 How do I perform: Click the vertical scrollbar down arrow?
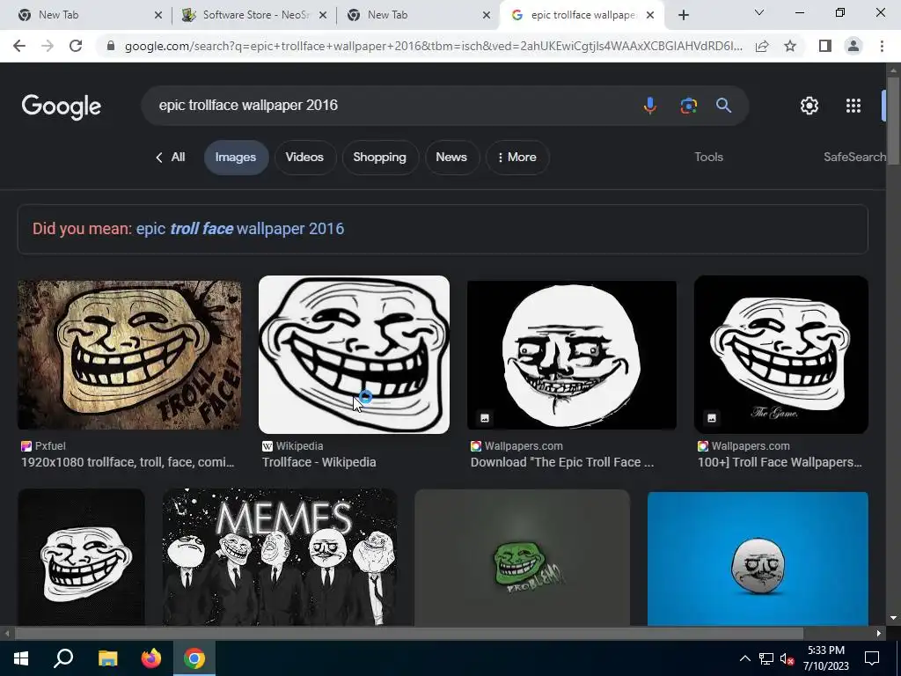(892, 619)
